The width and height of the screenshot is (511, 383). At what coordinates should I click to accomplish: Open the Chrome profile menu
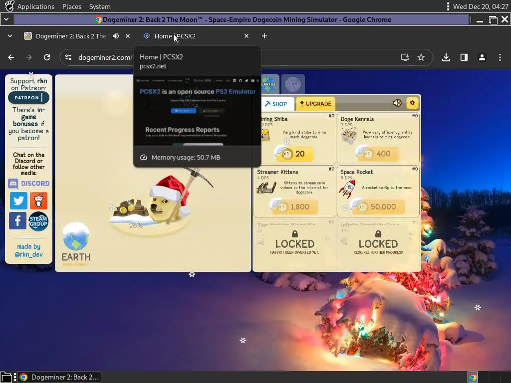(x=482, y=58)
